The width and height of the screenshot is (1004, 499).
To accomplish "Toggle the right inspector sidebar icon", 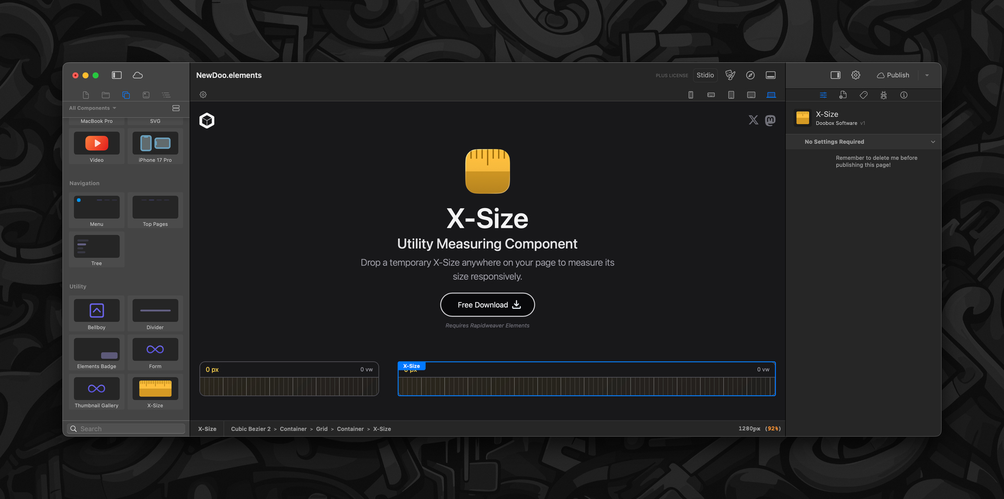I will (836, 75).
